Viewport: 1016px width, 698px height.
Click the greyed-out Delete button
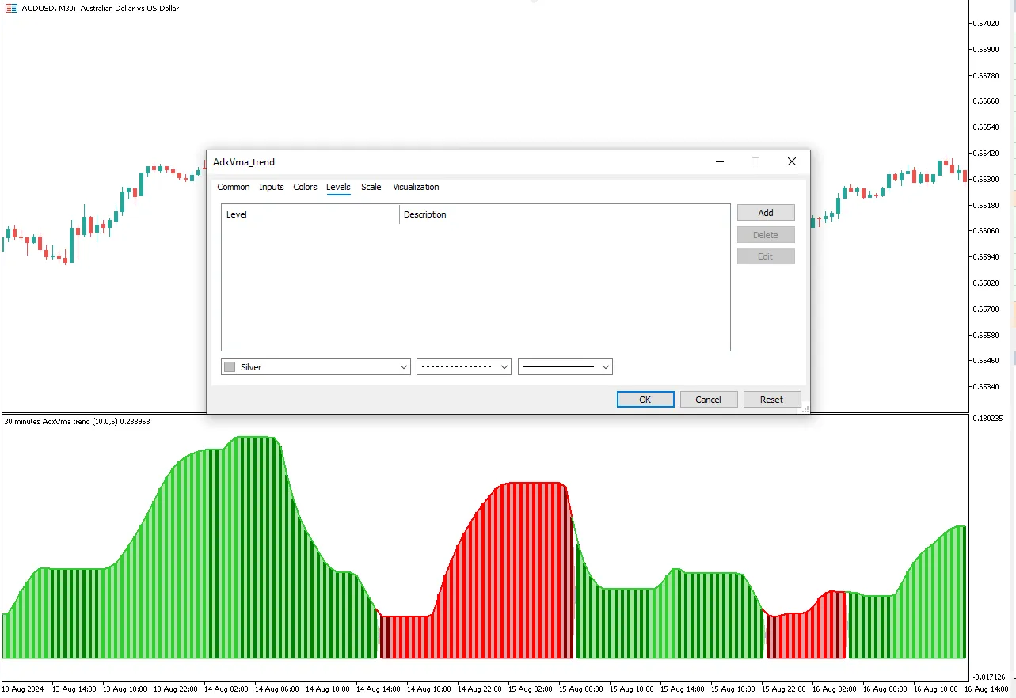(766, 235)
